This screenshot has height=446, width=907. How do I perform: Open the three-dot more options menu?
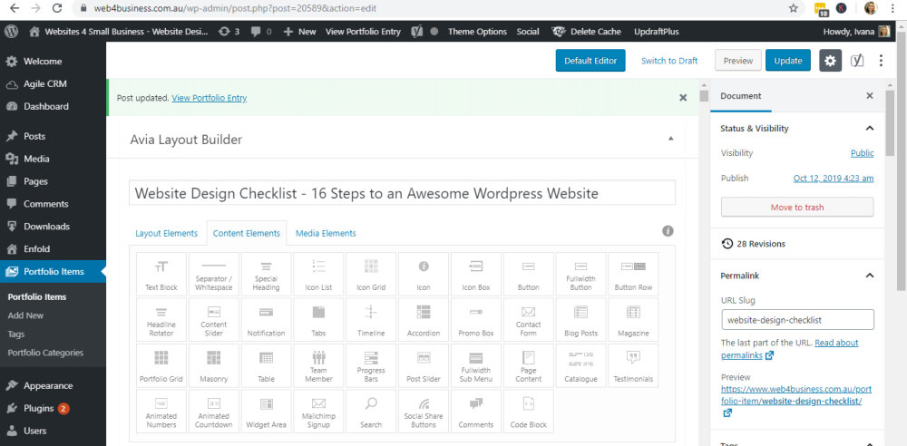tap(881, 60)
